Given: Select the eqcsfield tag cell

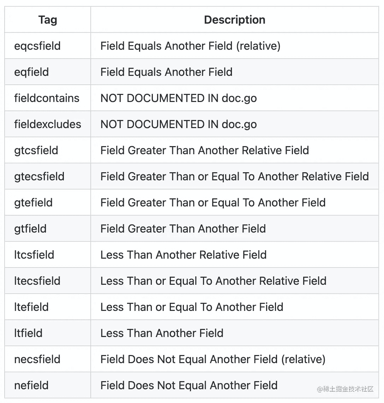Looking at the screenshot, I should [37, 46].
